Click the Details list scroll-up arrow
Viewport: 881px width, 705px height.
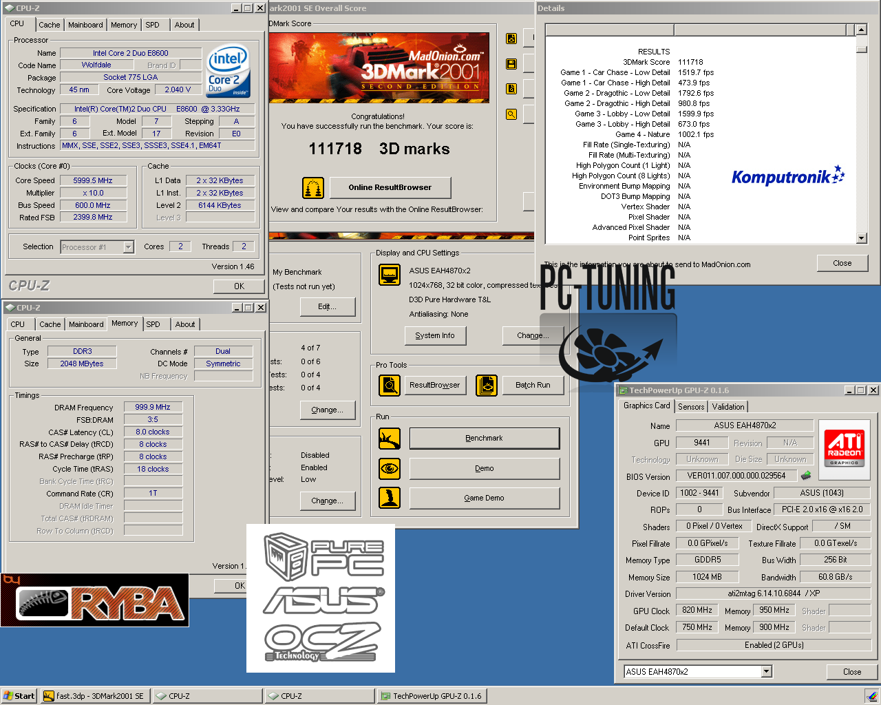click(x=861, y=30)
